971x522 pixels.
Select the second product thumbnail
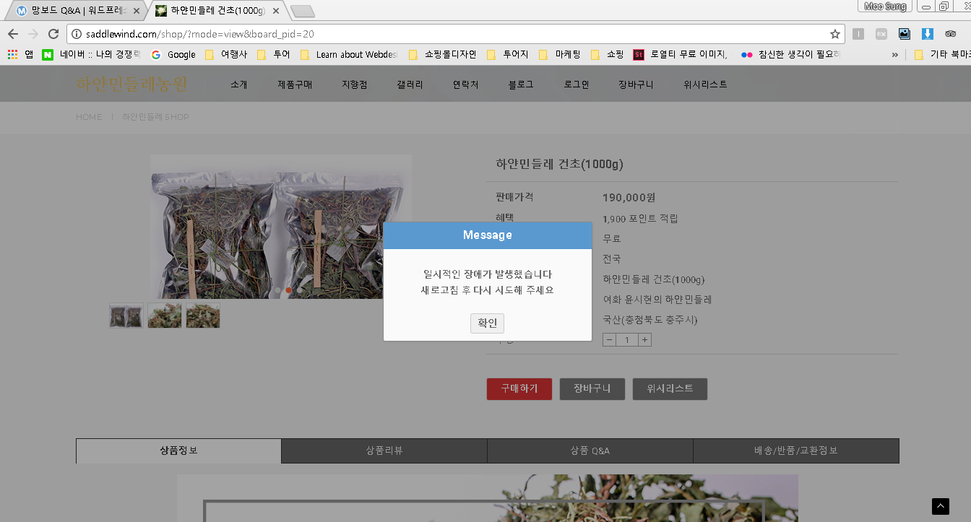[165, 316]
